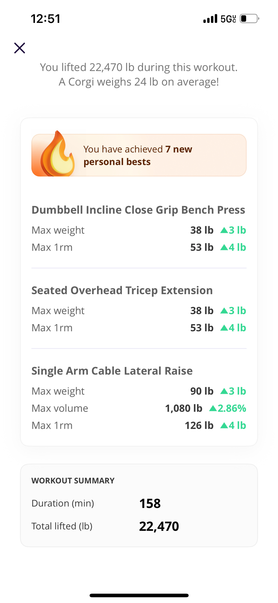Viewport: 278px width, 603px height.
Task: Close the workout summary screen
Action: pos(20,48)
